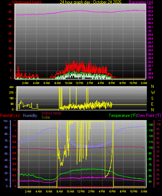Click the olive "Solar" legend label
The width and height of the screenshot is (162, 196).
point(46,117)
